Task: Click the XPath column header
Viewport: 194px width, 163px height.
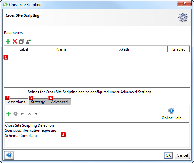Action: (124, 49)
